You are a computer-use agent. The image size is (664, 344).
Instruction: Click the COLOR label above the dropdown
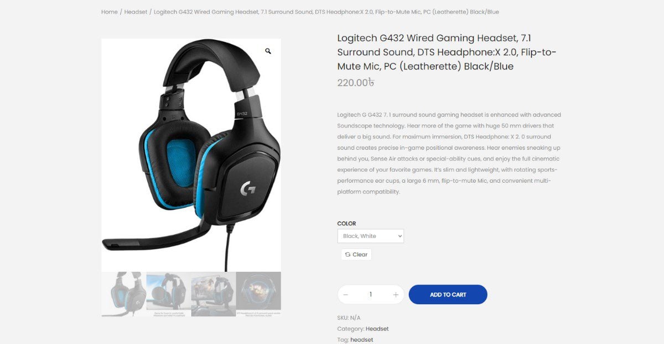coord(347,224)
